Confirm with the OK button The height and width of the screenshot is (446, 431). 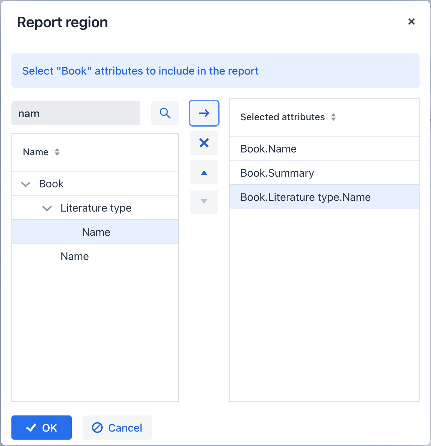pos(42,428)
